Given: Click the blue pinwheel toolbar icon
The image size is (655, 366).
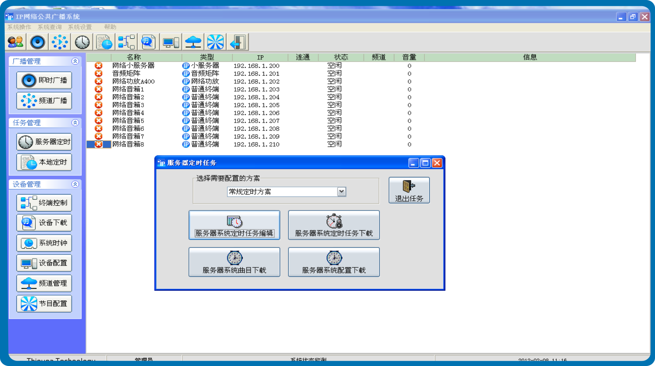Looking at the screenshot, I should coord(215,42).
